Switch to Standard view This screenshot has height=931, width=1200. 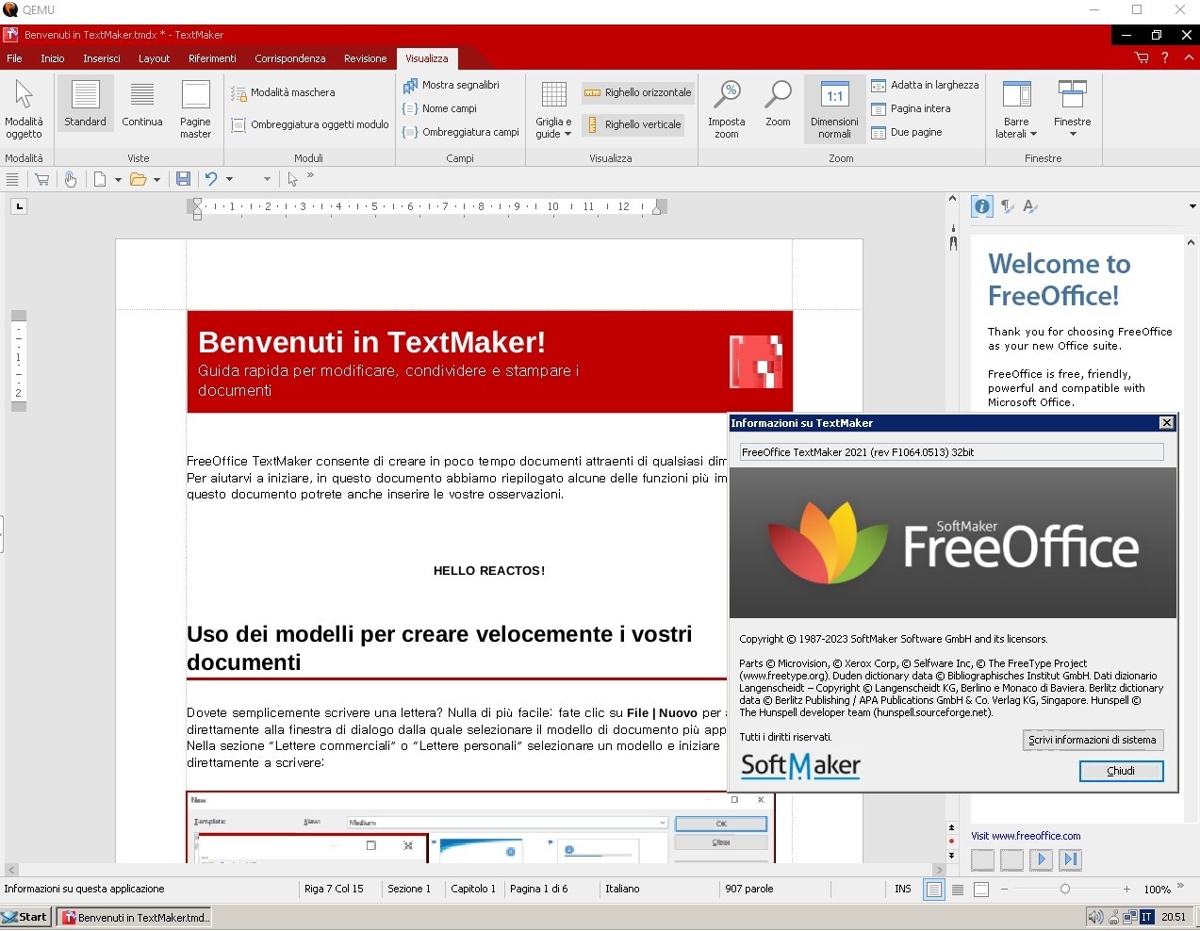click(85, 104)
